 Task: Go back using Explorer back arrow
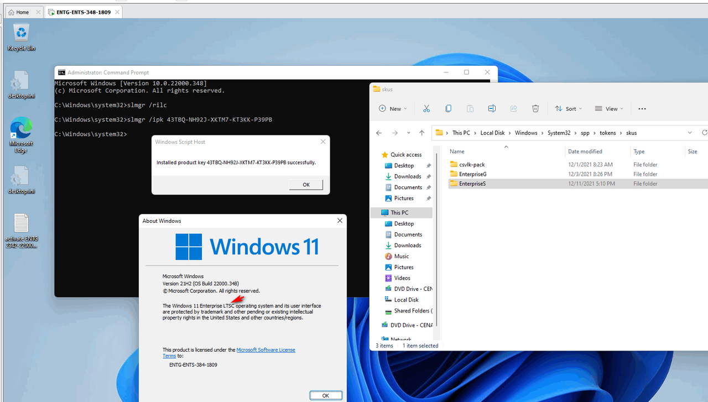tap(379, 133)
